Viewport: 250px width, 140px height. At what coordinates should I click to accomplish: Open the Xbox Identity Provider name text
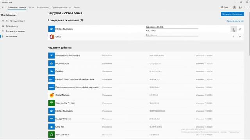click(65, 103)
